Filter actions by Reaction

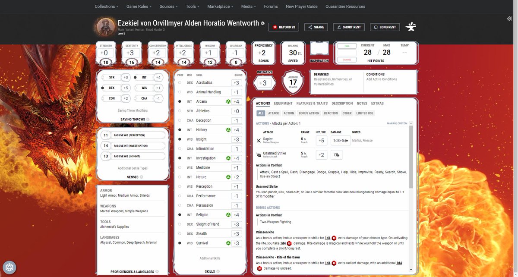(331, 113)
